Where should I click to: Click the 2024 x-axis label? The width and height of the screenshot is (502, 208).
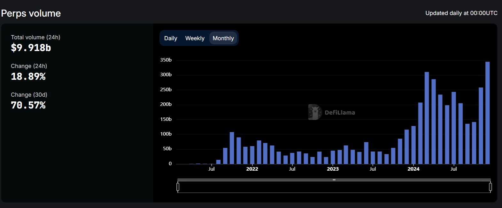(x=413, y=169)
